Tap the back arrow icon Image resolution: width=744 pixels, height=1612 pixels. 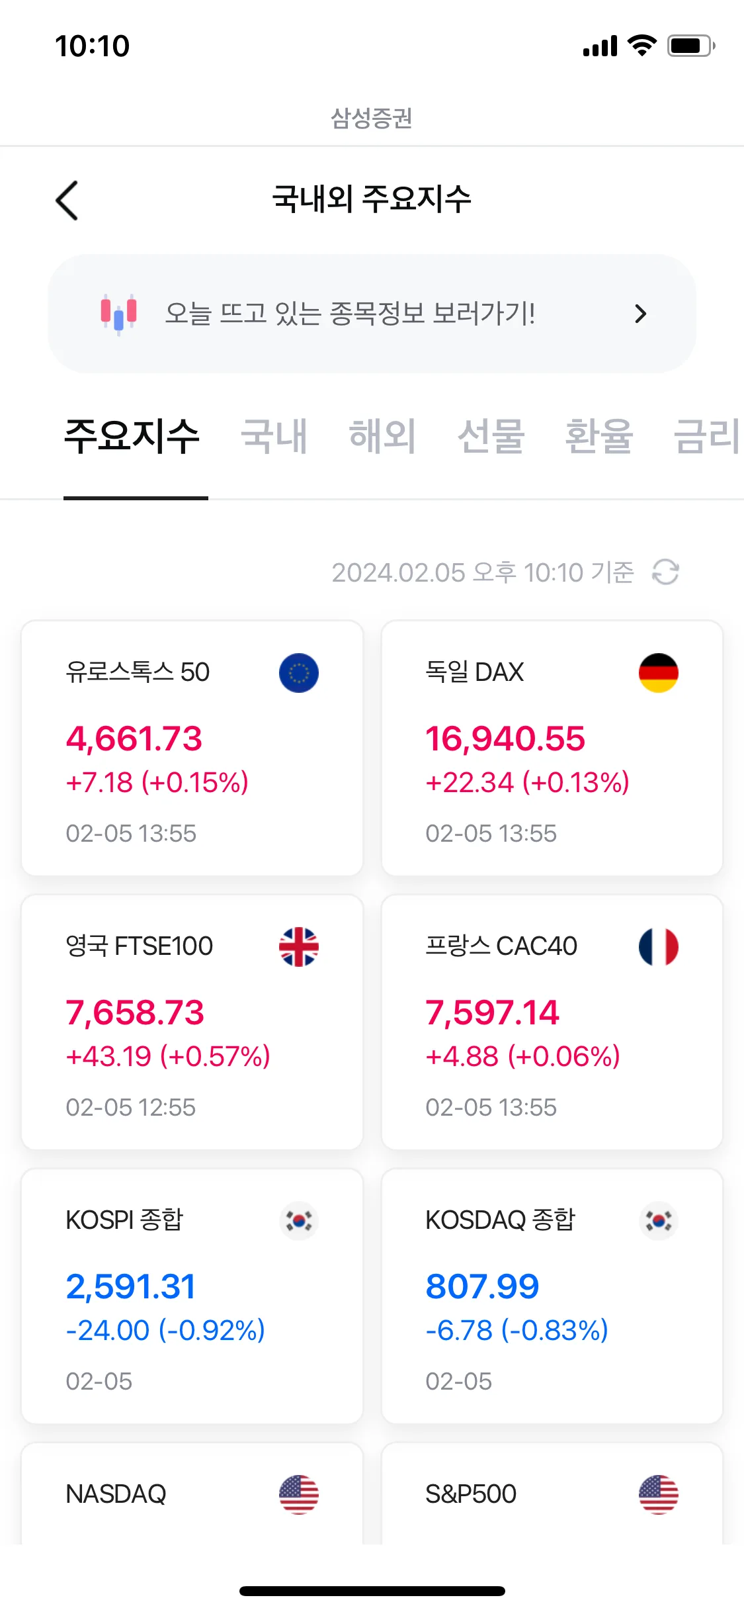67,201
